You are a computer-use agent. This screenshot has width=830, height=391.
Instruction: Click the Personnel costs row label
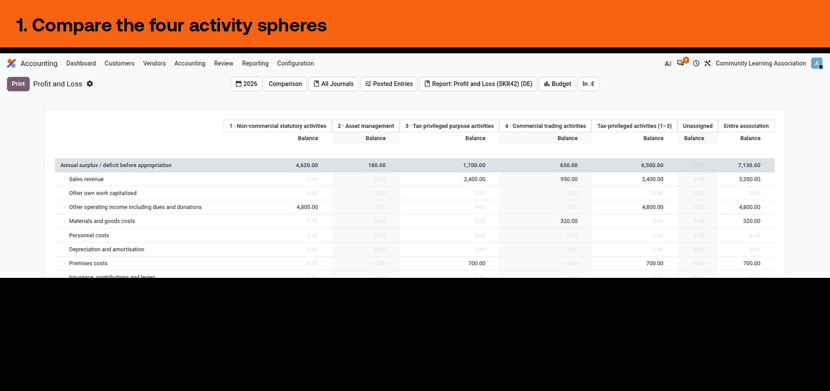point(89,235)
